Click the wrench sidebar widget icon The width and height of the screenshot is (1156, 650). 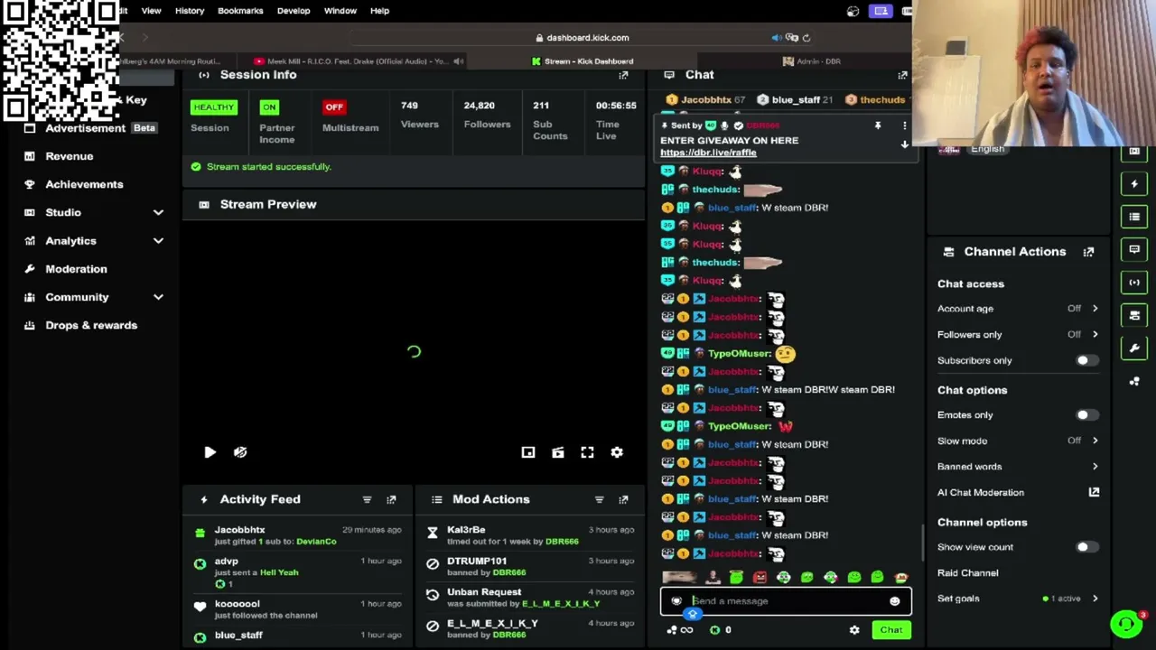click(x=1134, y=348)
